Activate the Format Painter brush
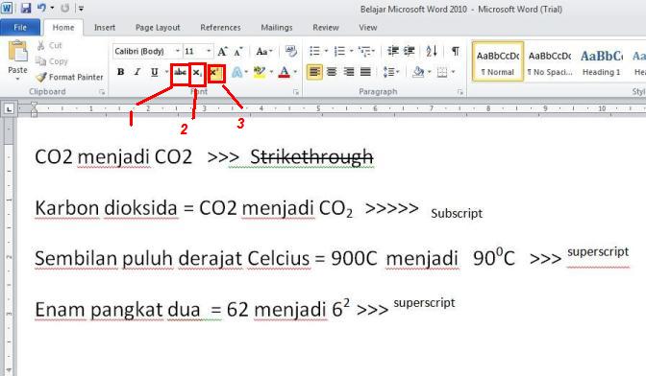This screenshot has height=376, width=646. [x=69, y=77]
